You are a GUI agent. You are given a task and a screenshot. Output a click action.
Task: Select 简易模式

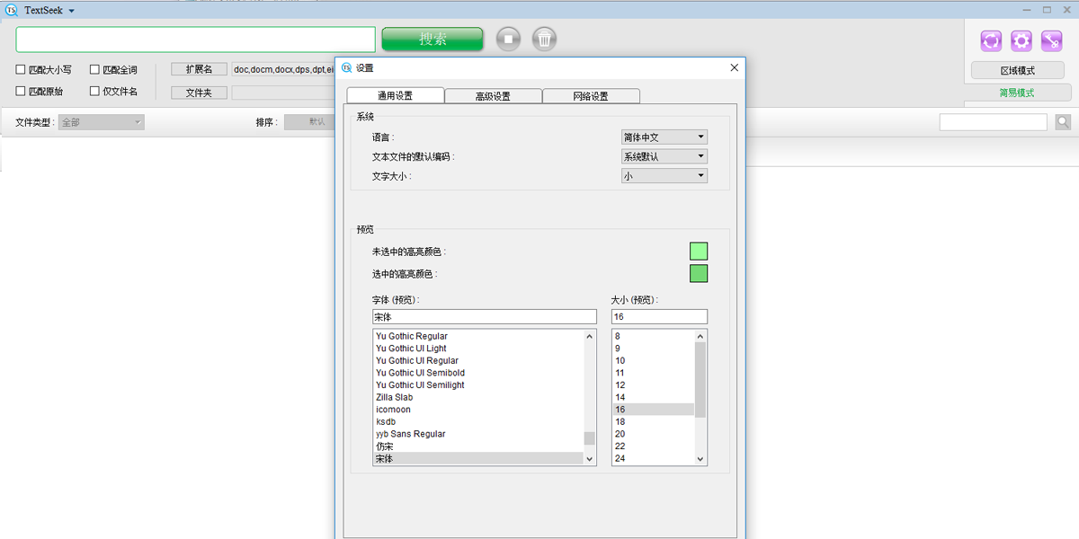pos(1017,93)
